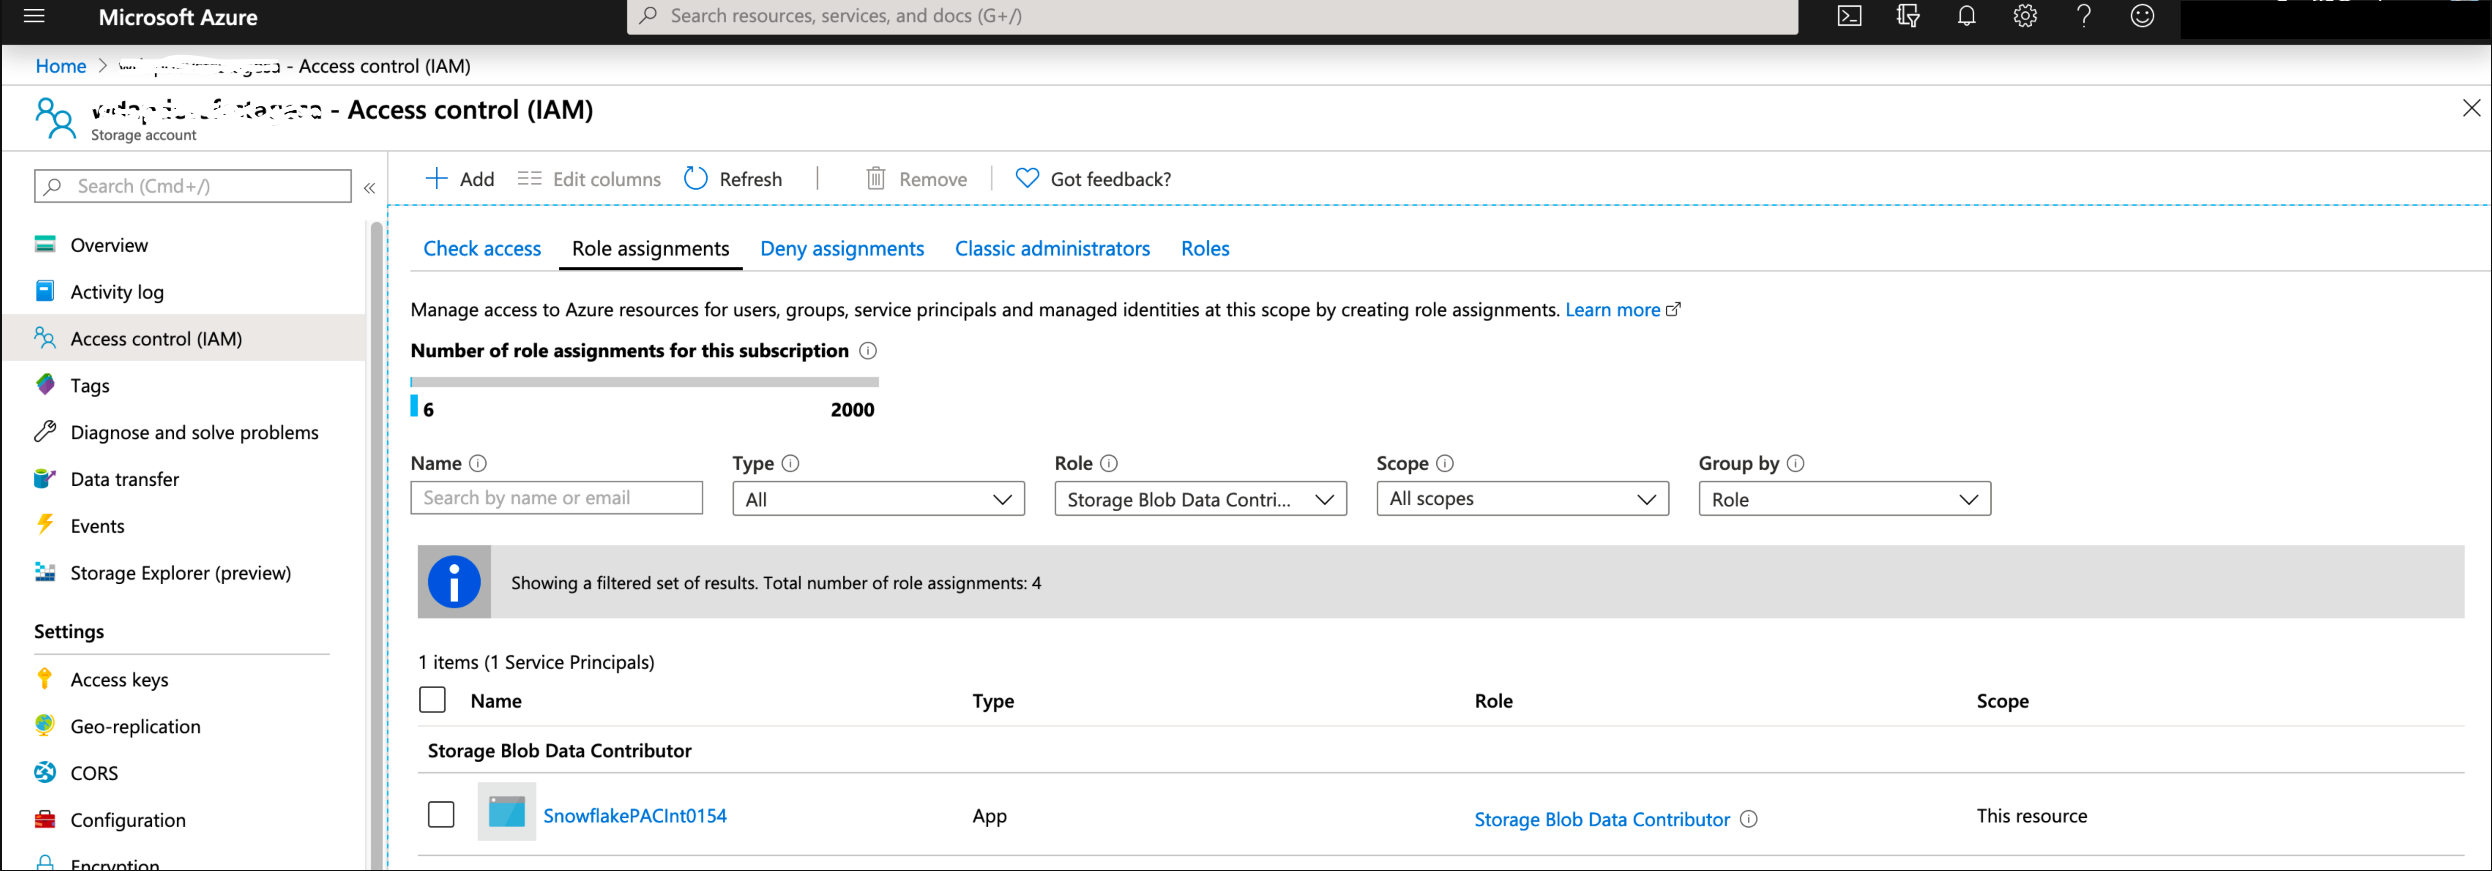Open the Type filter dropdown

(x=878, y=499)
